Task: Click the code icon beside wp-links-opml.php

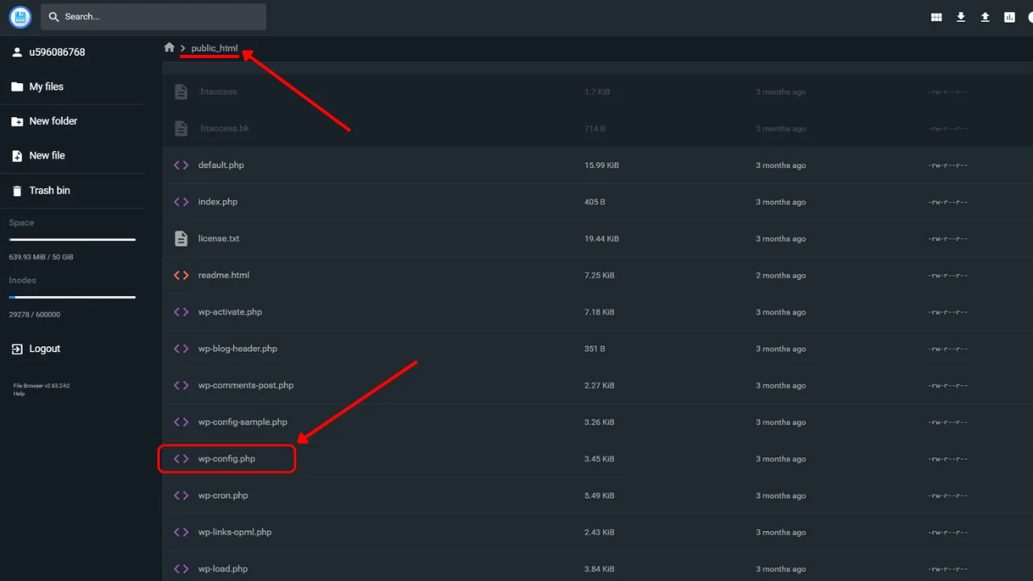Action: [182, 533]
